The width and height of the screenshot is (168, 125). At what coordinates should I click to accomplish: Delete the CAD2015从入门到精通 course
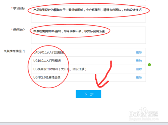point(139,52)
